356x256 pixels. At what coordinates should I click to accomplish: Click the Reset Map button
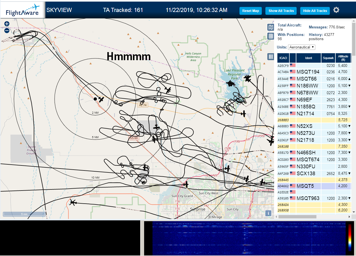(x=251, y=11)
